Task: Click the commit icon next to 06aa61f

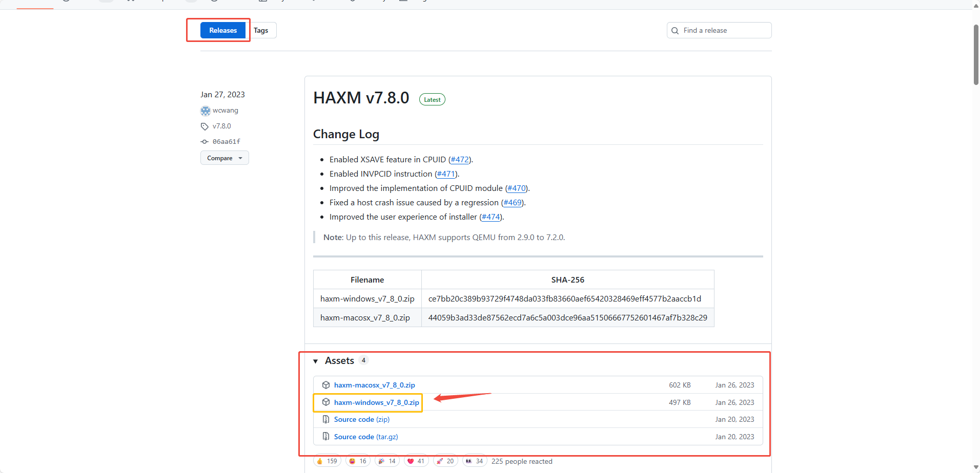Action: 205,142
